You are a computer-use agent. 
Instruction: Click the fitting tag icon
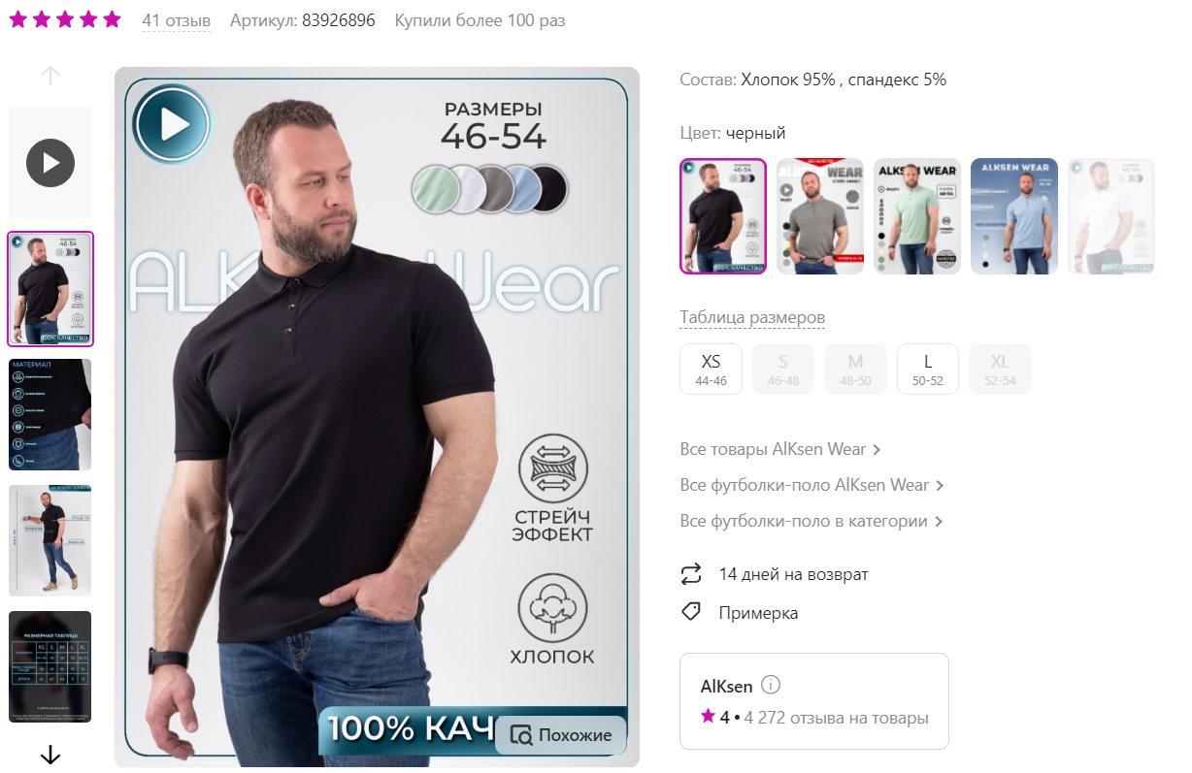(x=691, y=612)
